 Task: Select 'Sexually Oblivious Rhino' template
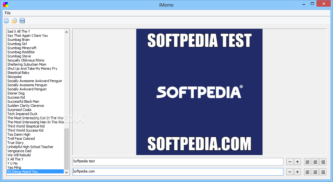point(26,61)
